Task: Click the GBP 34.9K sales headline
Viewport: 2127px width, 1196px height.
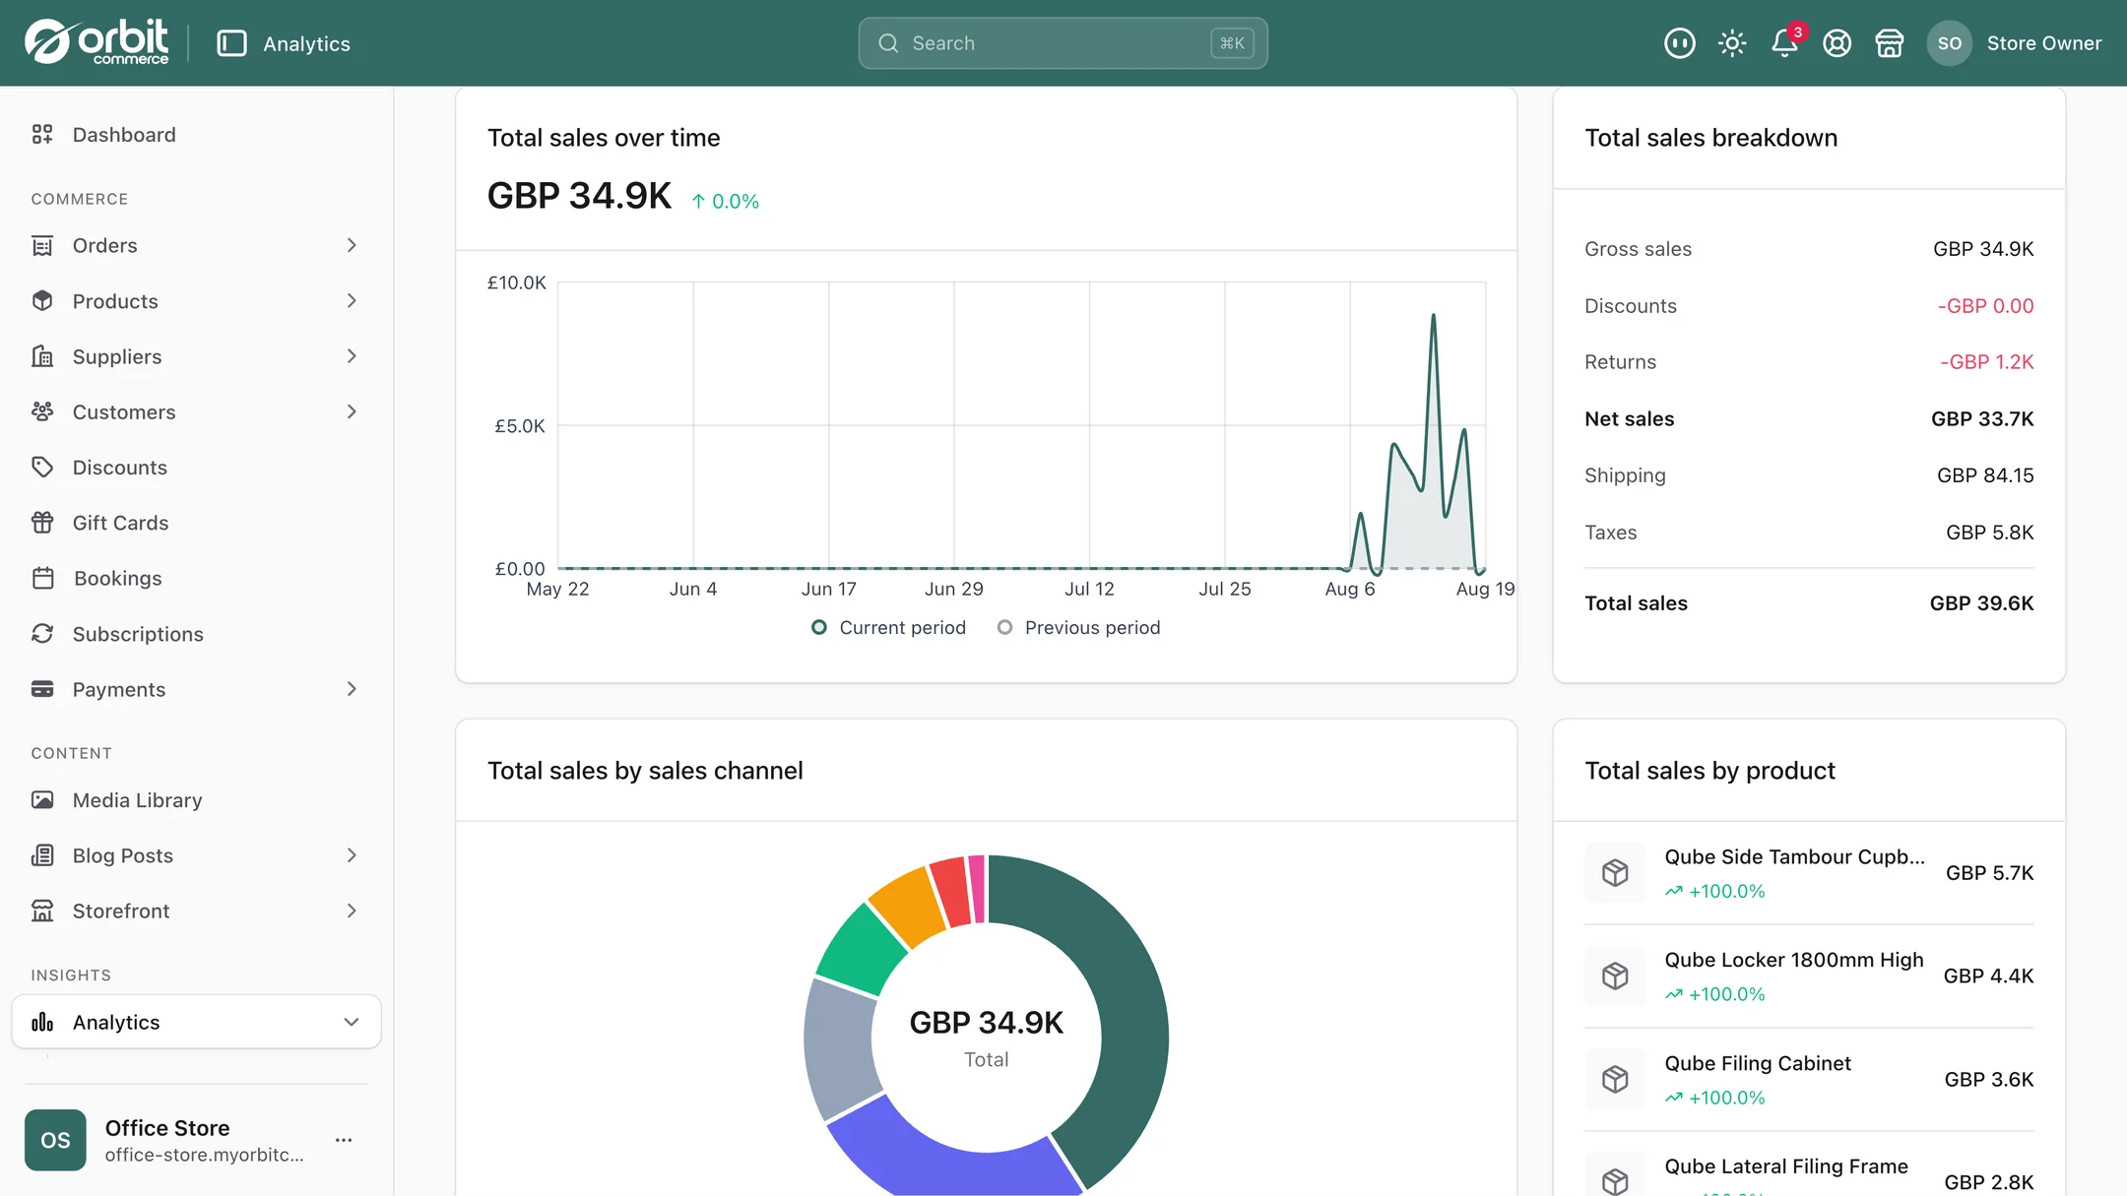Action: coord(580,196)
